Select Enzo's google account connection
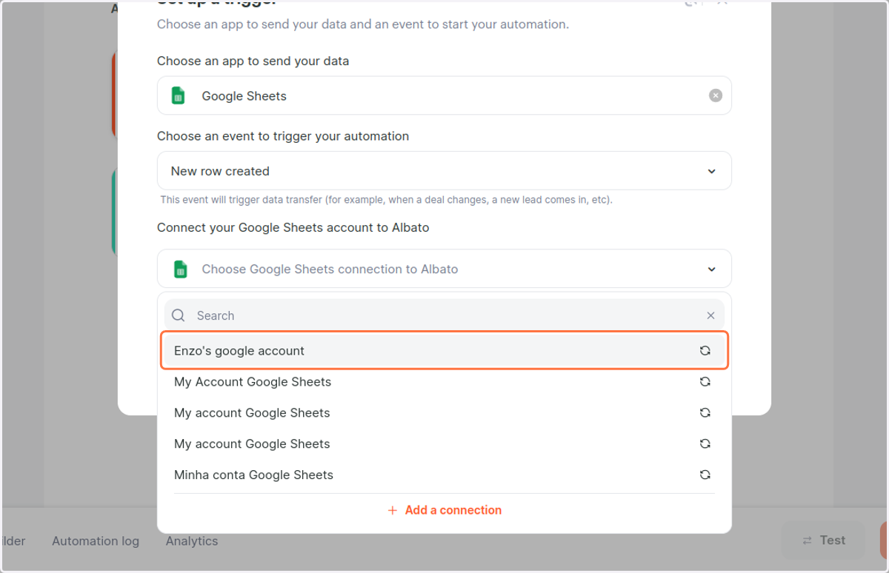This screenshot has height=573, width=889. [444, 351]
